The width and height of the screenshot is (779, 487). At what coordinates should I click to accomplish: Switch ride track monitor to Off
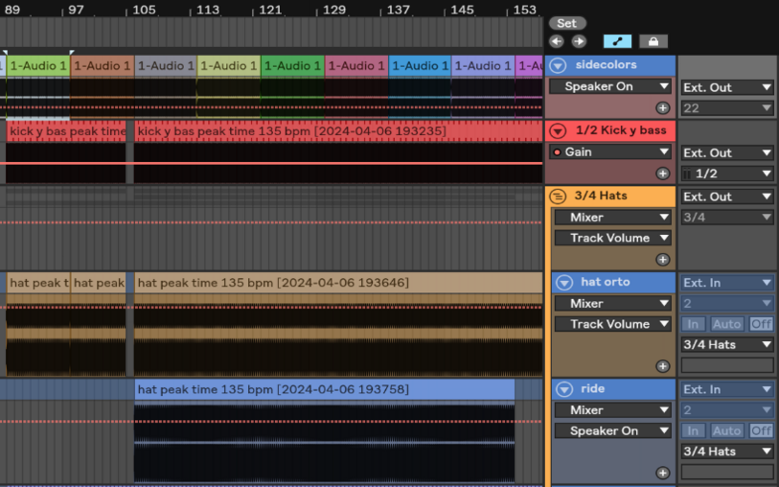(761, 431)
